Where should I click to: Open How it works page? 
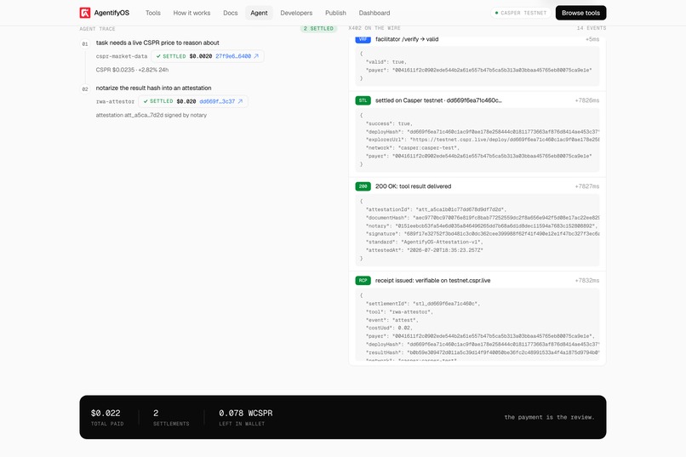(x=192, y=13)
